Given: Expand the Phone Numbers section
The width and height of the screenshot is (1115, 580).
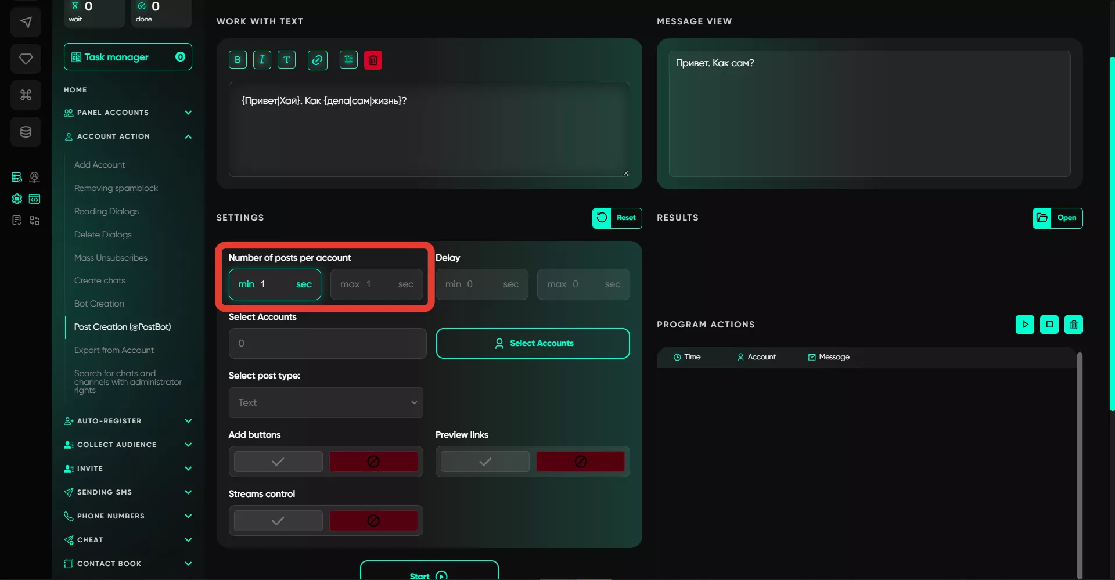Looking at the screenshot, I should (x=128, y=516).
